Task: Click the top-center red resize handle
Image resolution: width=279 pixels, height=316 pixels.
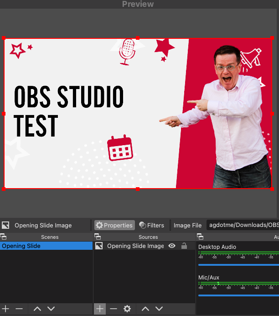Action: [138, 38]
